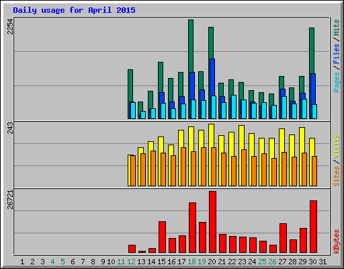Click the day 1 label on x-axis
This screenshot has height=269, width=344.
pos(22,262)
